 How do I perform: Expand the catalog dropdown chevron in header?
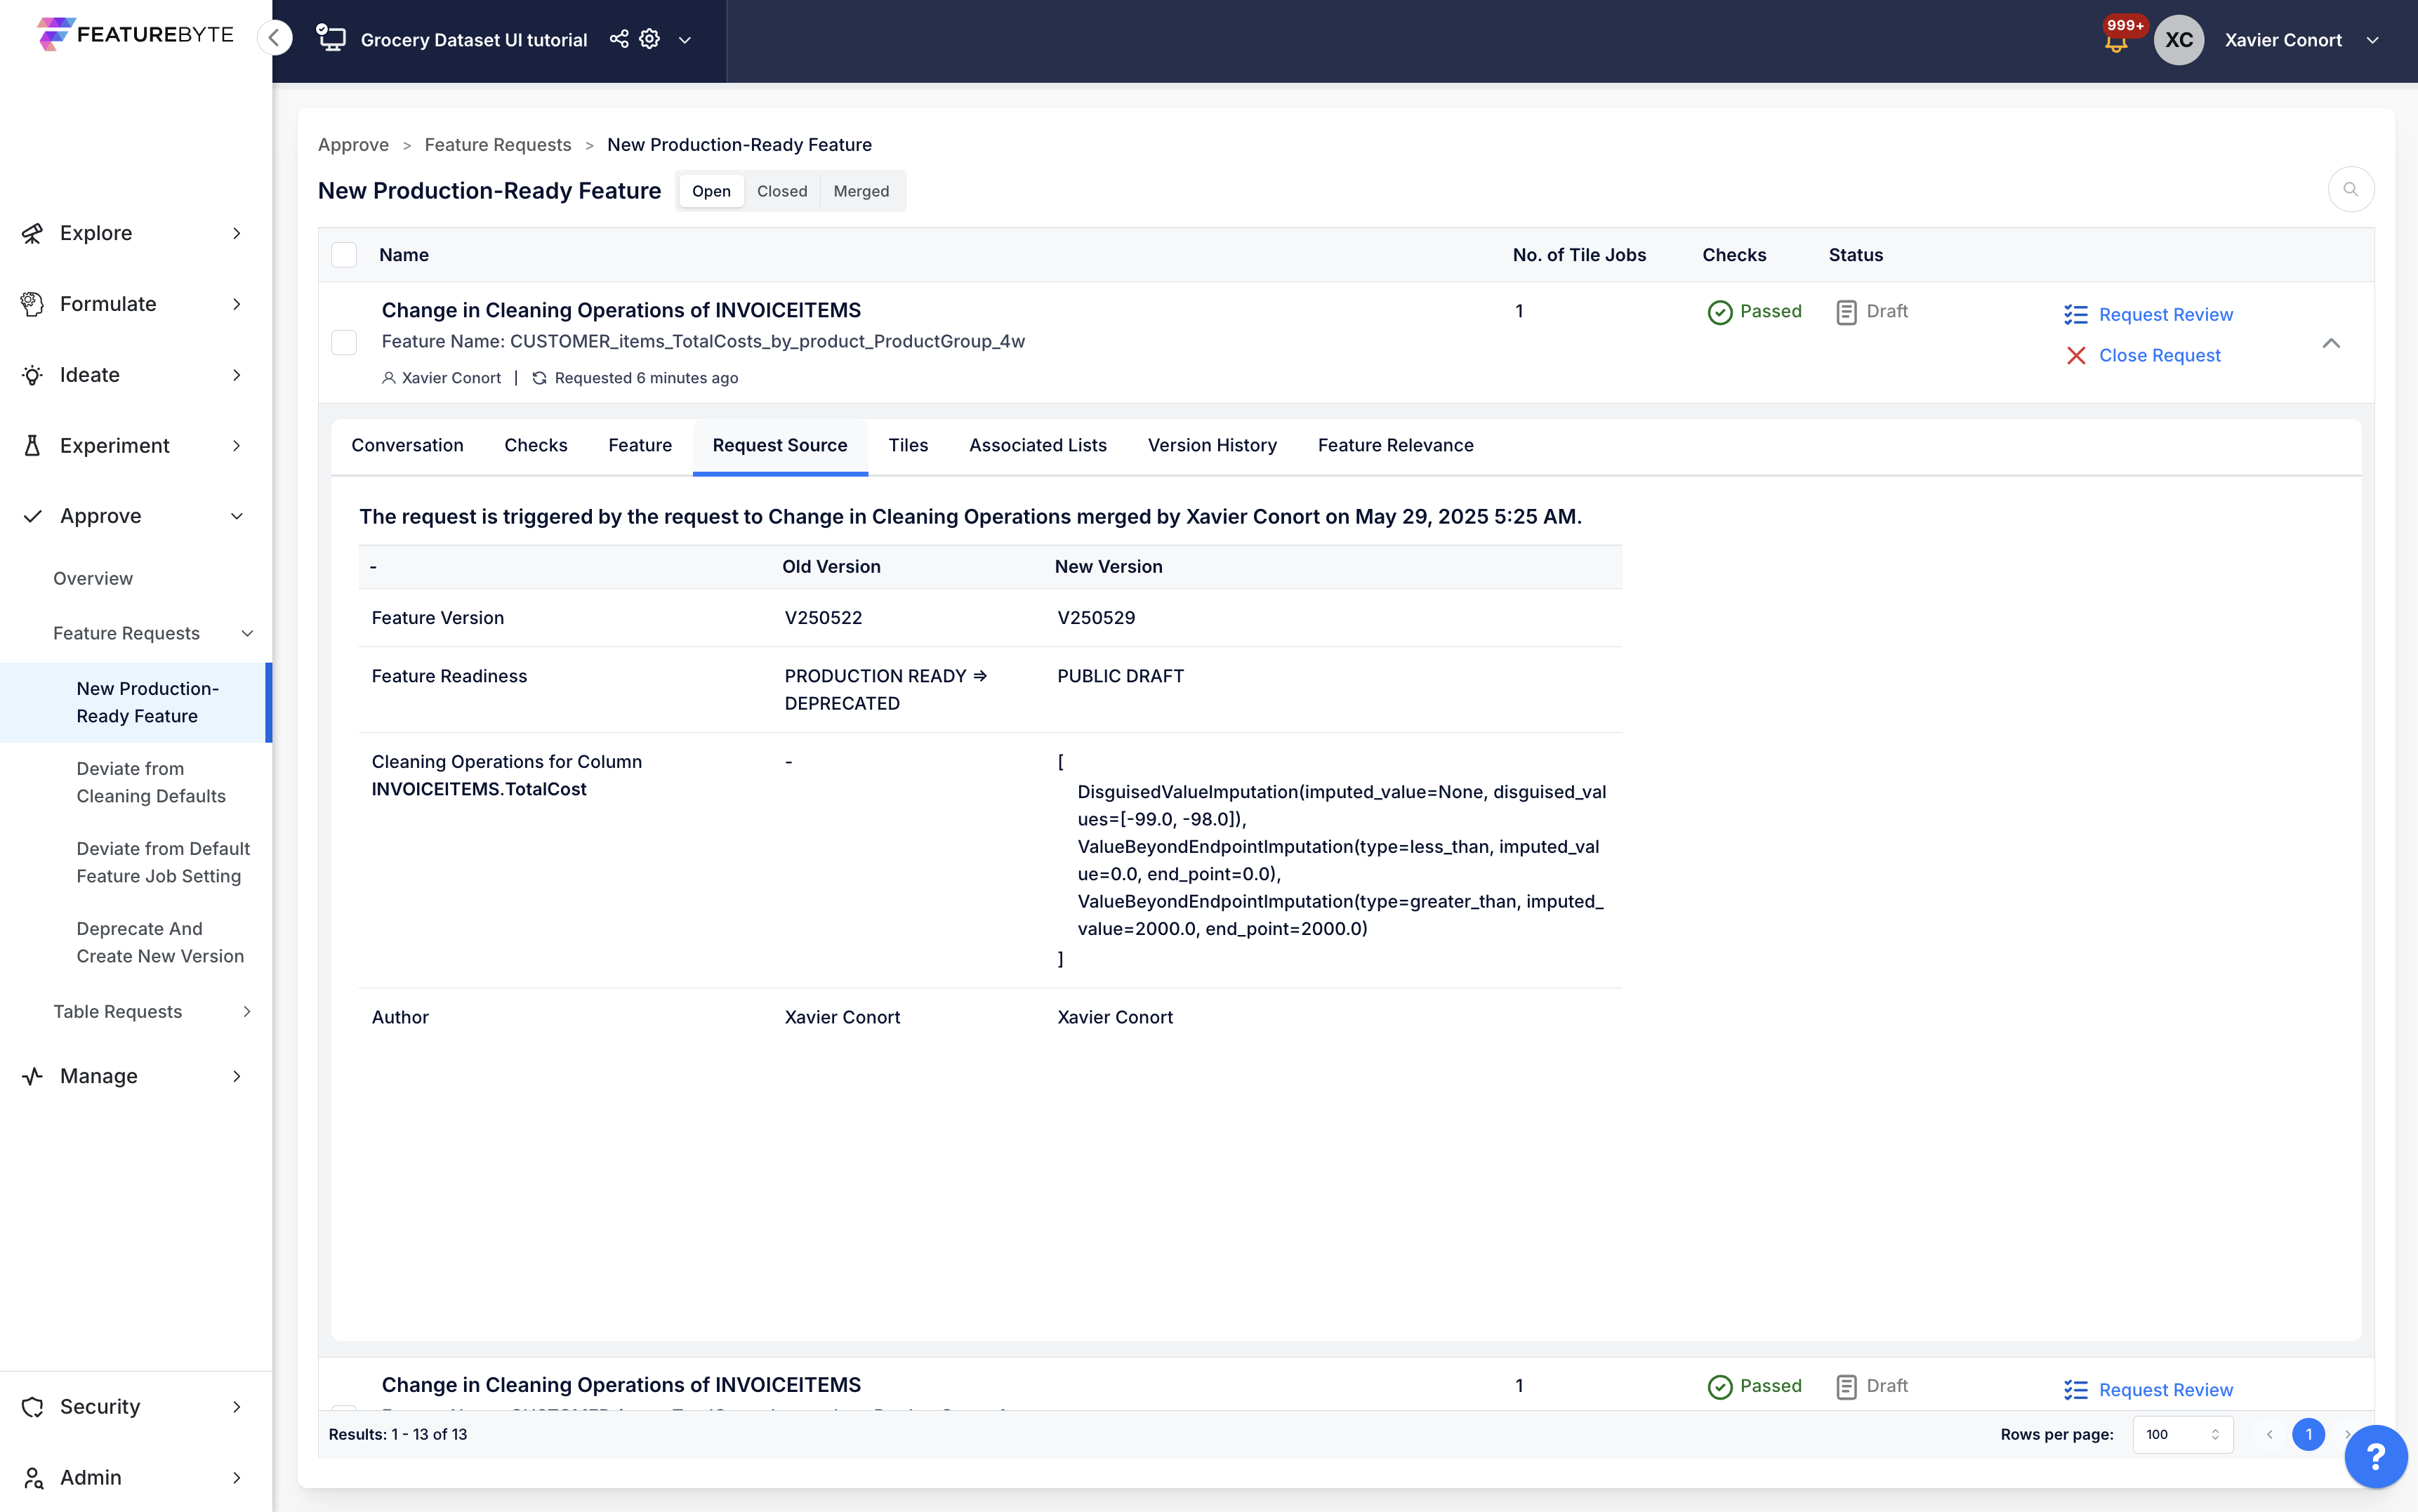click(685, 40)
